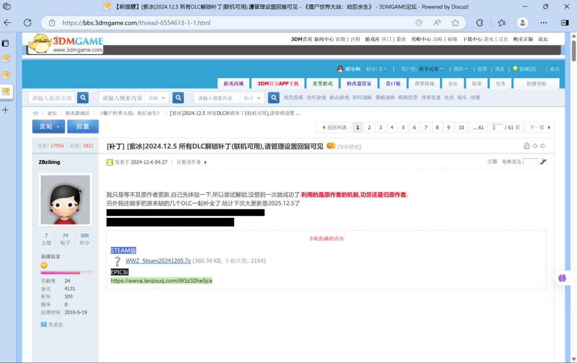Open the favorites list icon
This screenshot has height=363, width=577.
tap(502, 23)
